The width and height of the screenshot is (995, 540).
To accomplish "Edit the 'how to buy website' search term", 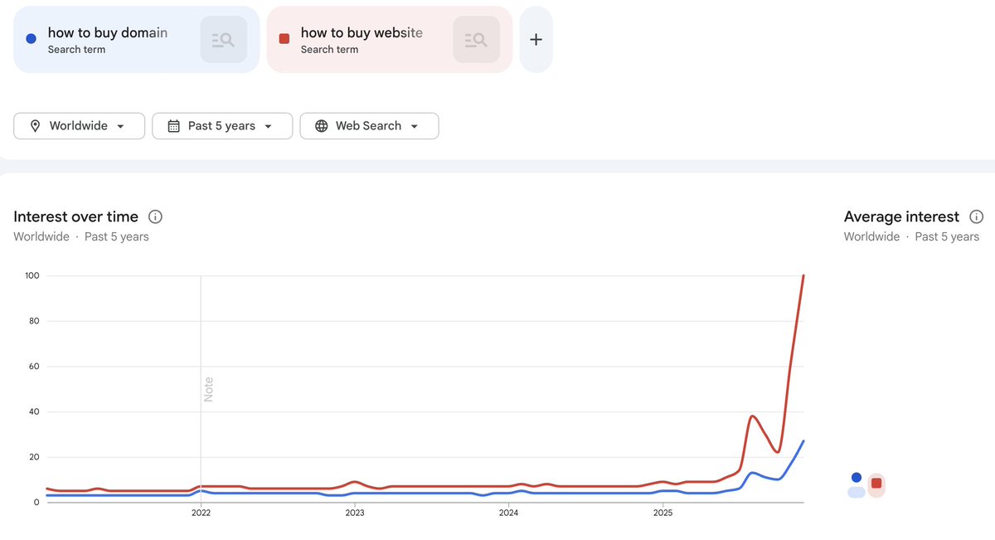I will pyautogui.click(x=362, y=33).
